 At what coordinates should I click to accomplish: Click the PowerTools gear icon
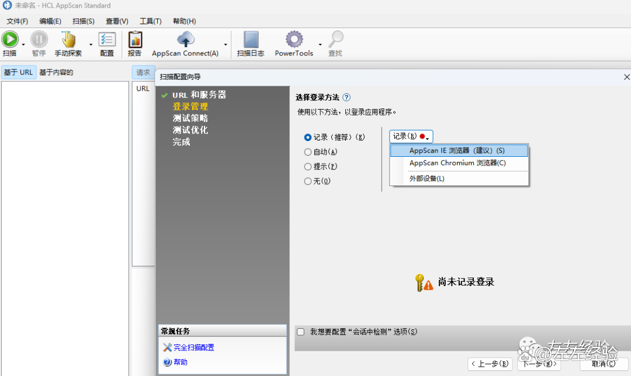tap(294, 40)
